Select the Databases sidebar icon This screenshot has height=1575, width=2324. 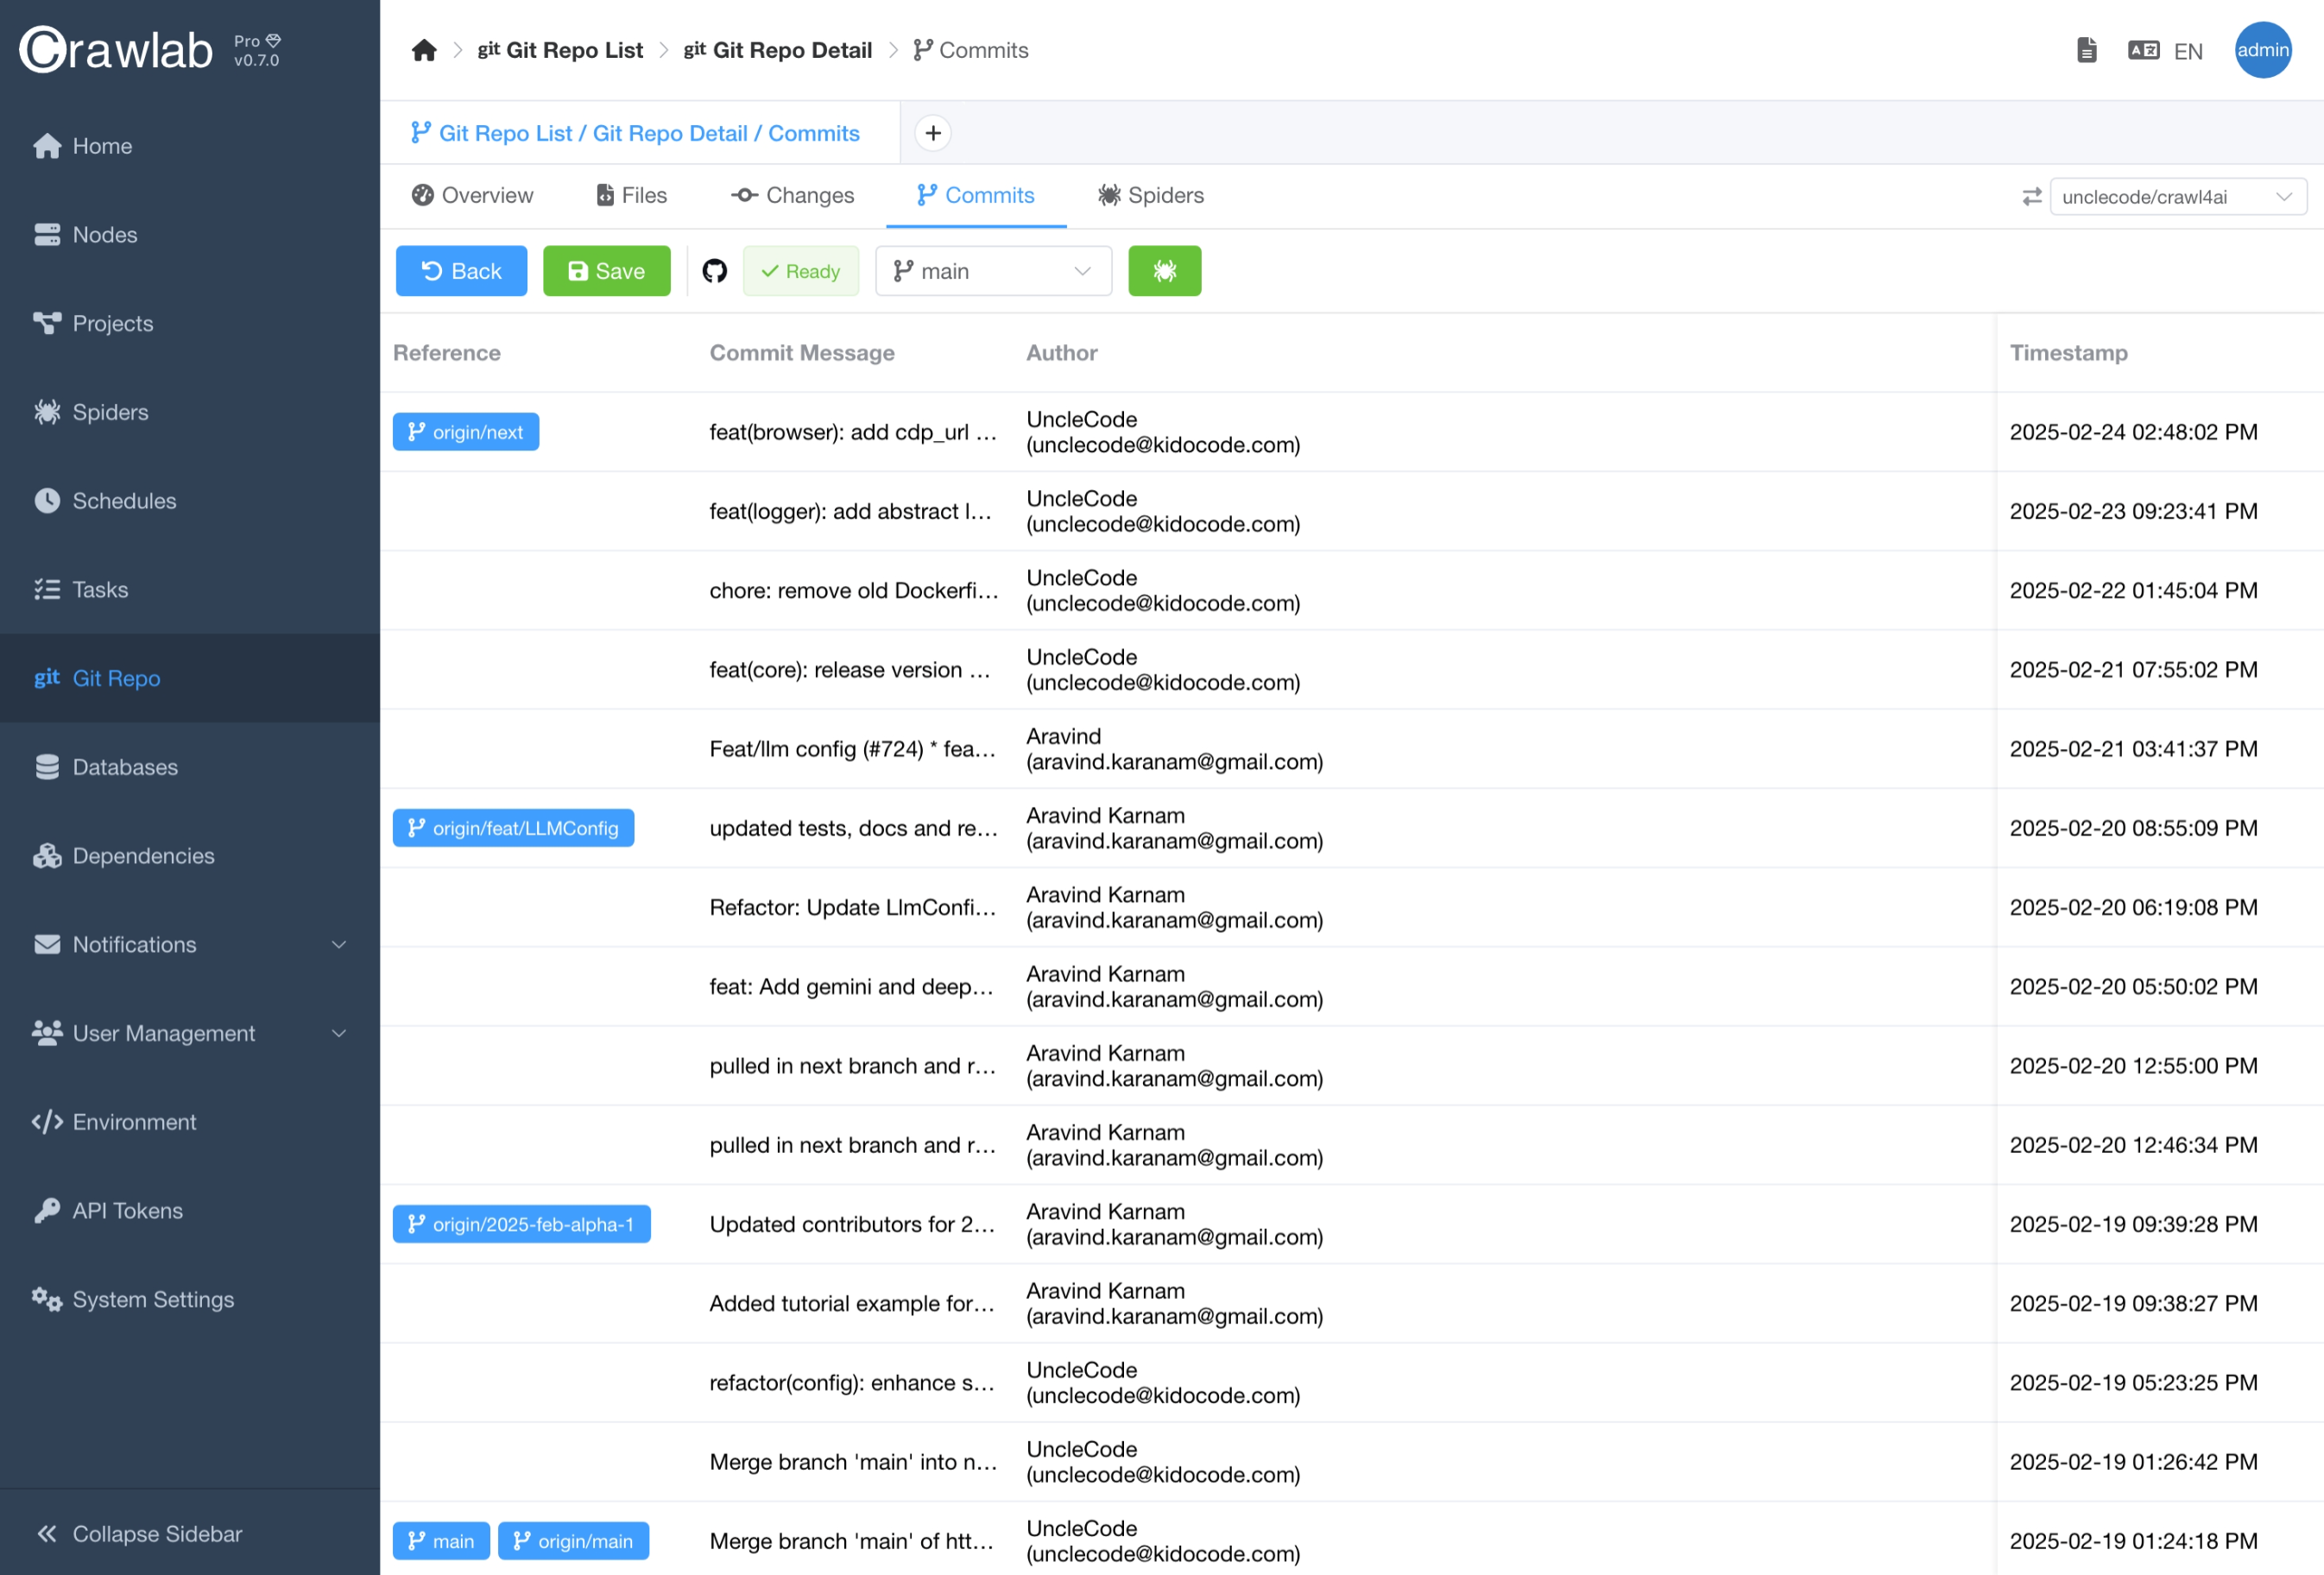[46, 766]
